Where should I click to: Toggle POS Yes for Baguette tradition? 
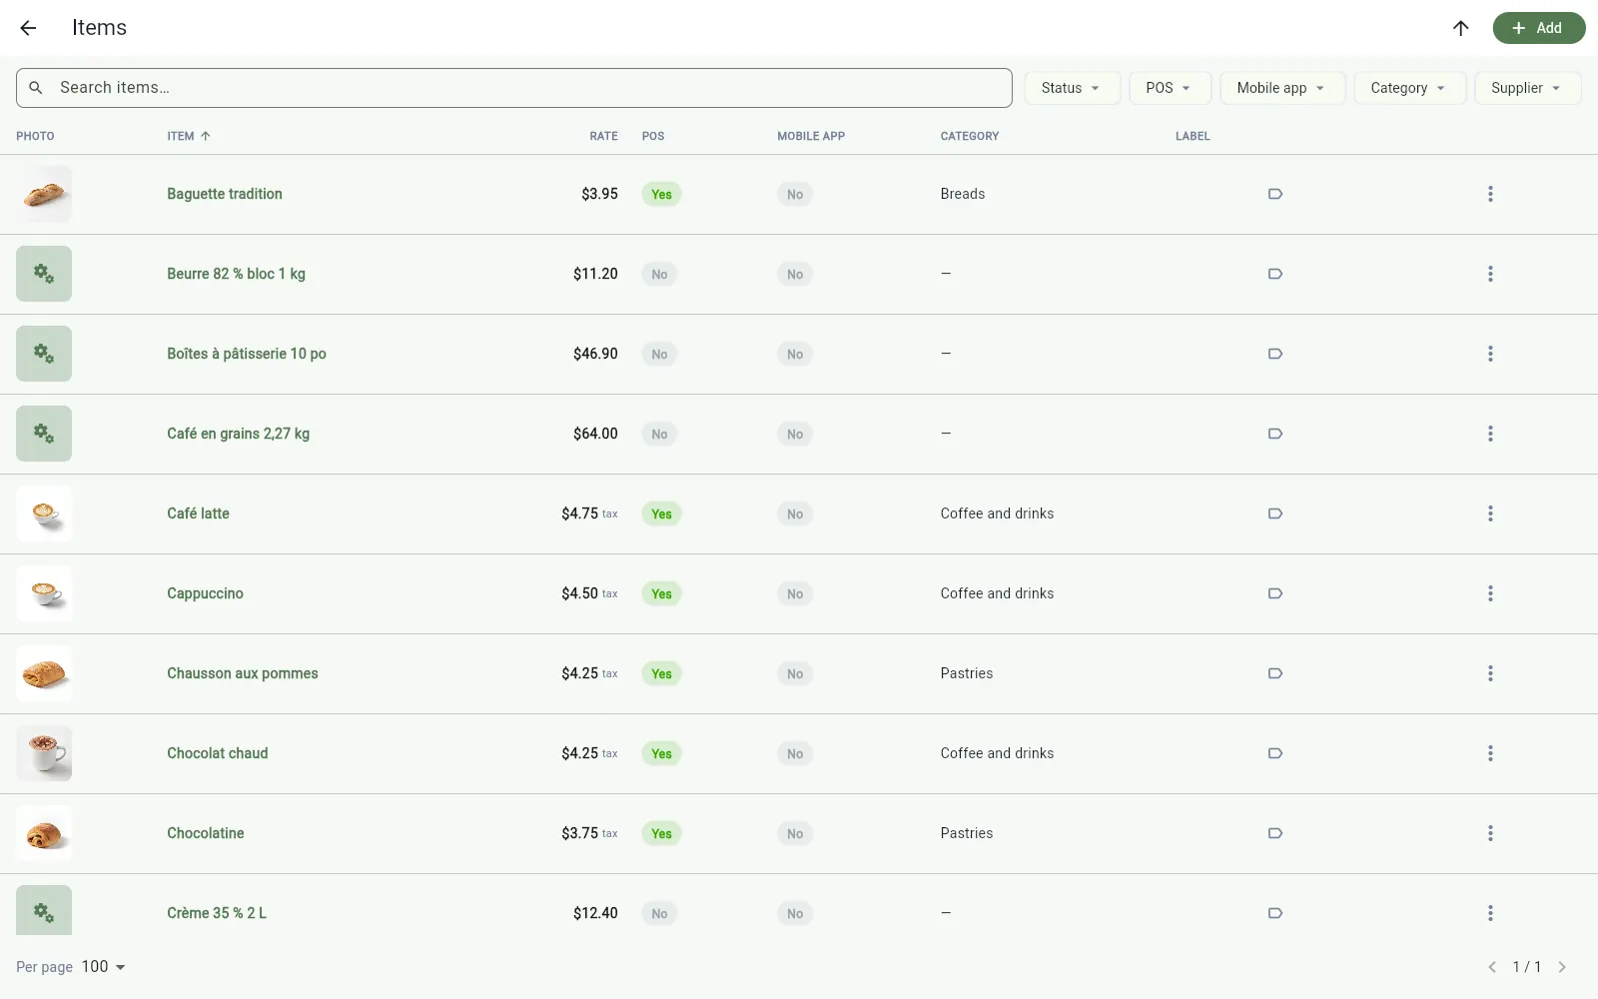coord(661,194)
